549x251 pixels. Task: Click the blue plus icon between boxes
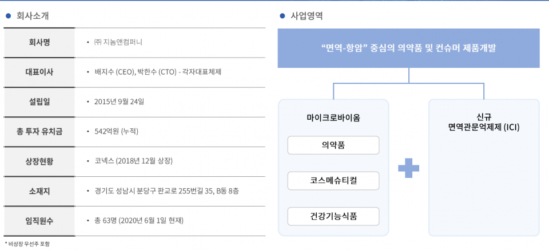[408, 168]
